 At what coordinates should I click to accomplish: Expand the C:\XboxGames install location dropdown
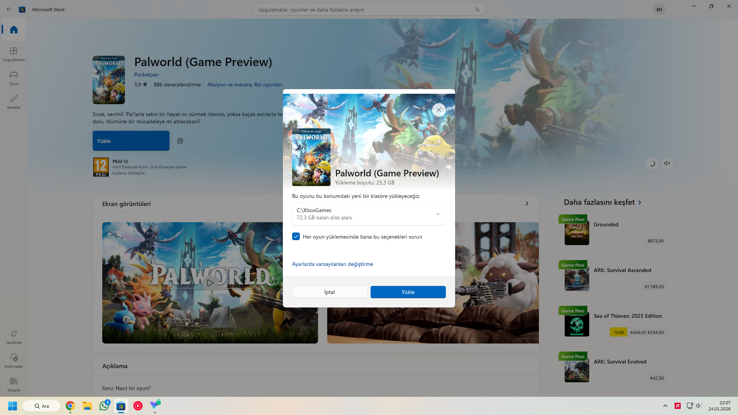438,214
